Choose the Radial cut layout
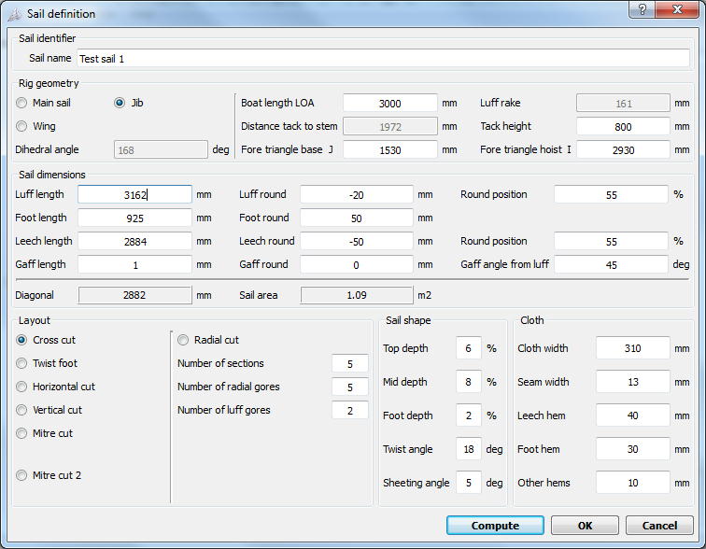Screen dimensions: 706x549 [183, 340]
